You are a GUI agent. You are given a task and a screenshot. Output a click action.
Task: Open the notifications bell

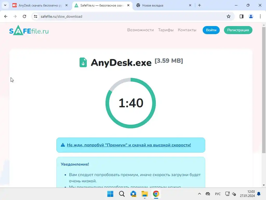click(259, 194)
